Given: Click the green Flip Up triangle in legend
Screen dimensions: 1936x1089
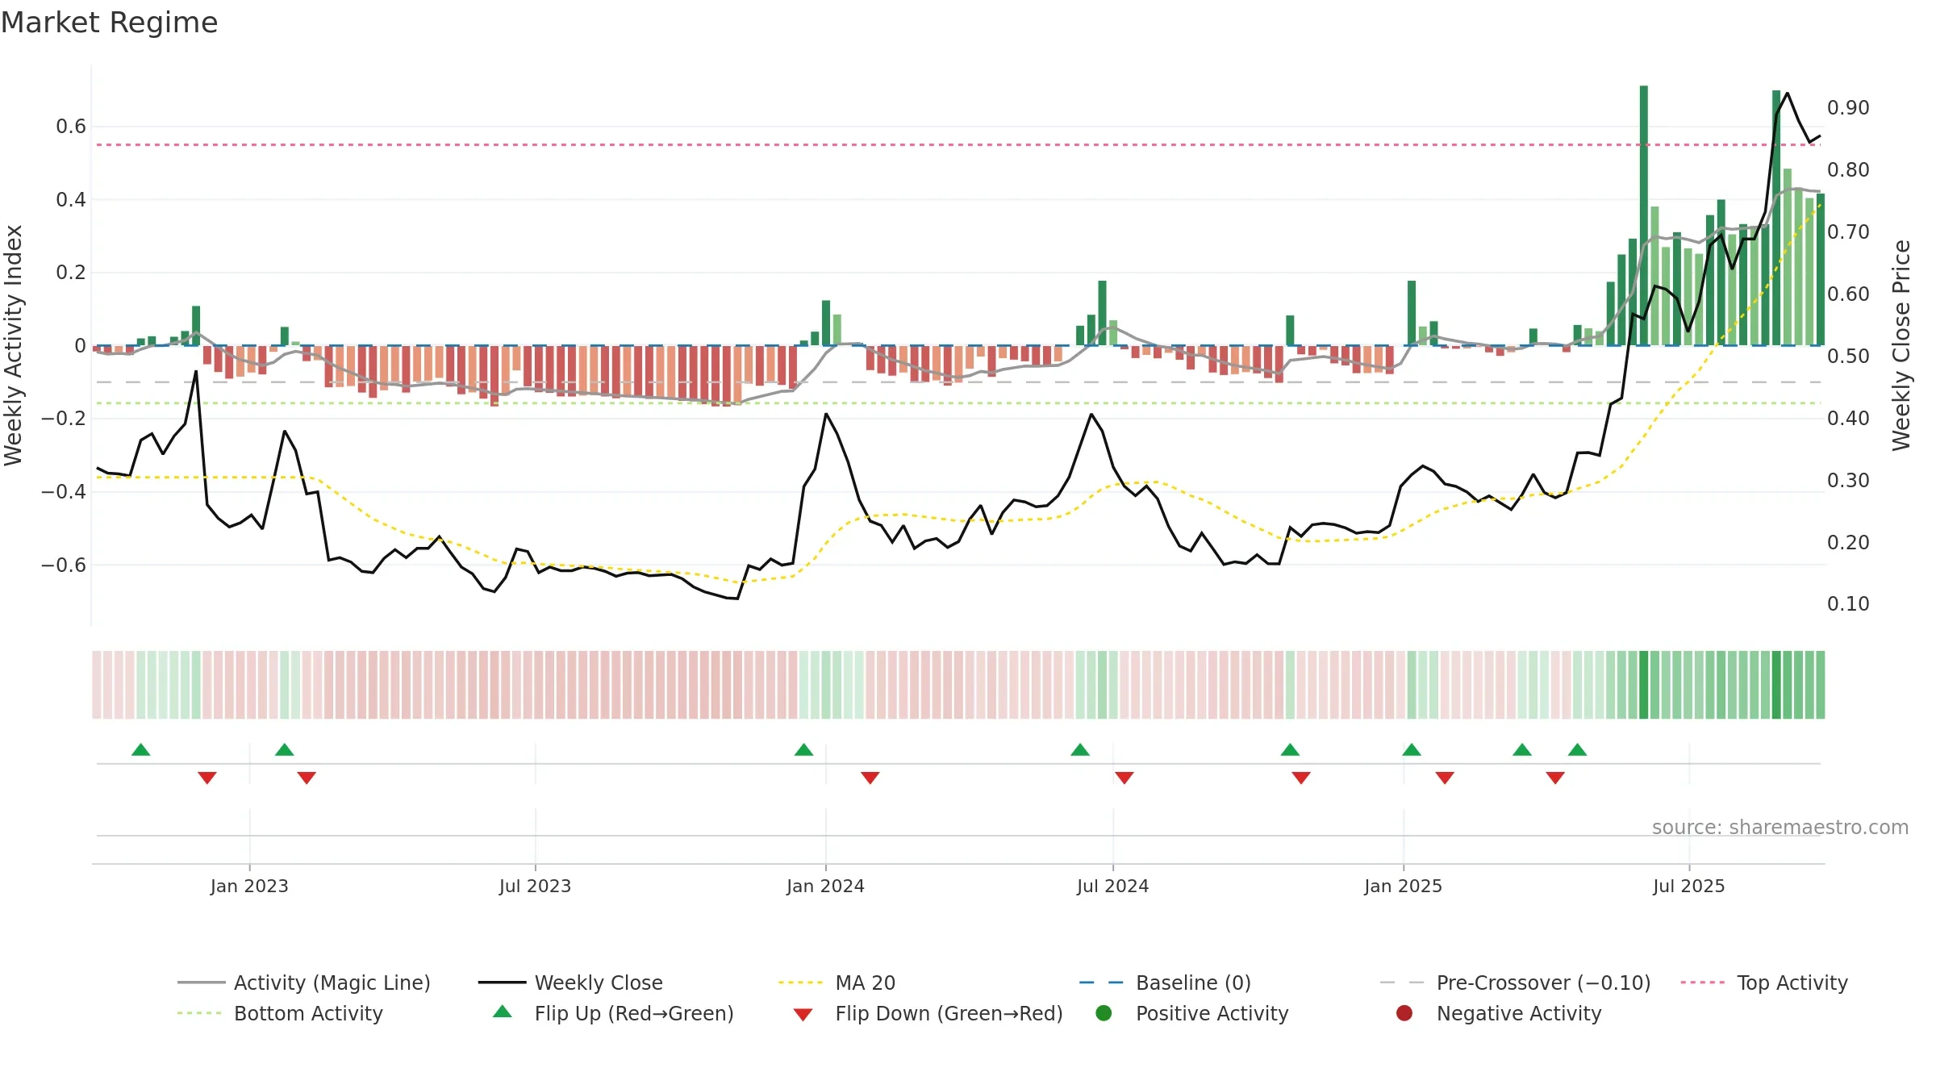Looking at the screenshot, I should click(503, 1012).
